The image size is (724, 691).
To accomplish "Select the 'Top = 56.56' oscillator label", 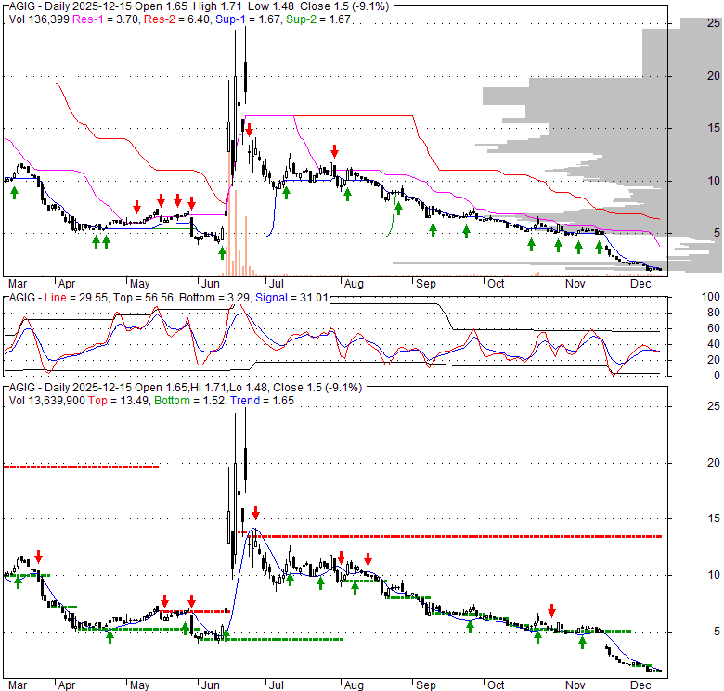I will [x=144, y=298].
